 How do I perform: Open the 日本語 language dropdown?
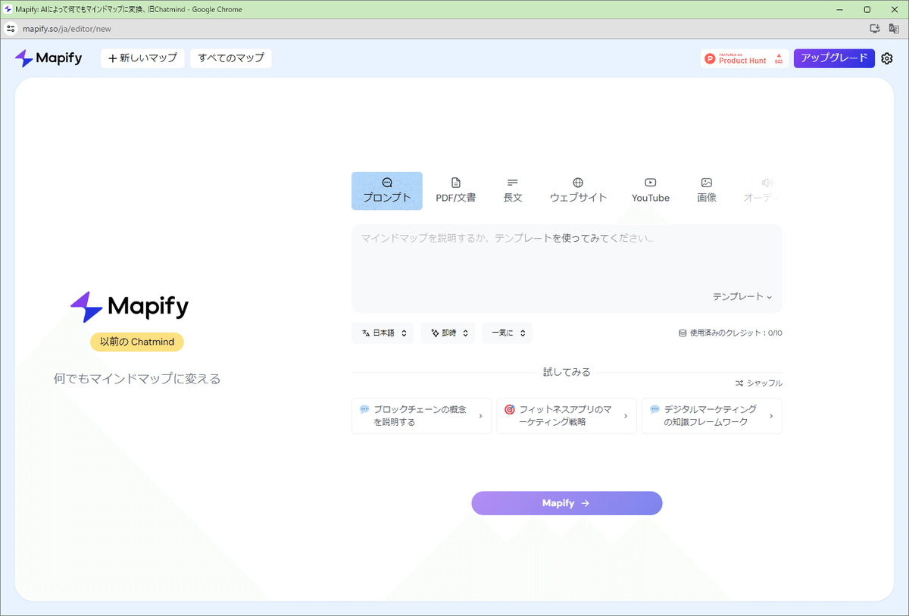pos(383,333)
